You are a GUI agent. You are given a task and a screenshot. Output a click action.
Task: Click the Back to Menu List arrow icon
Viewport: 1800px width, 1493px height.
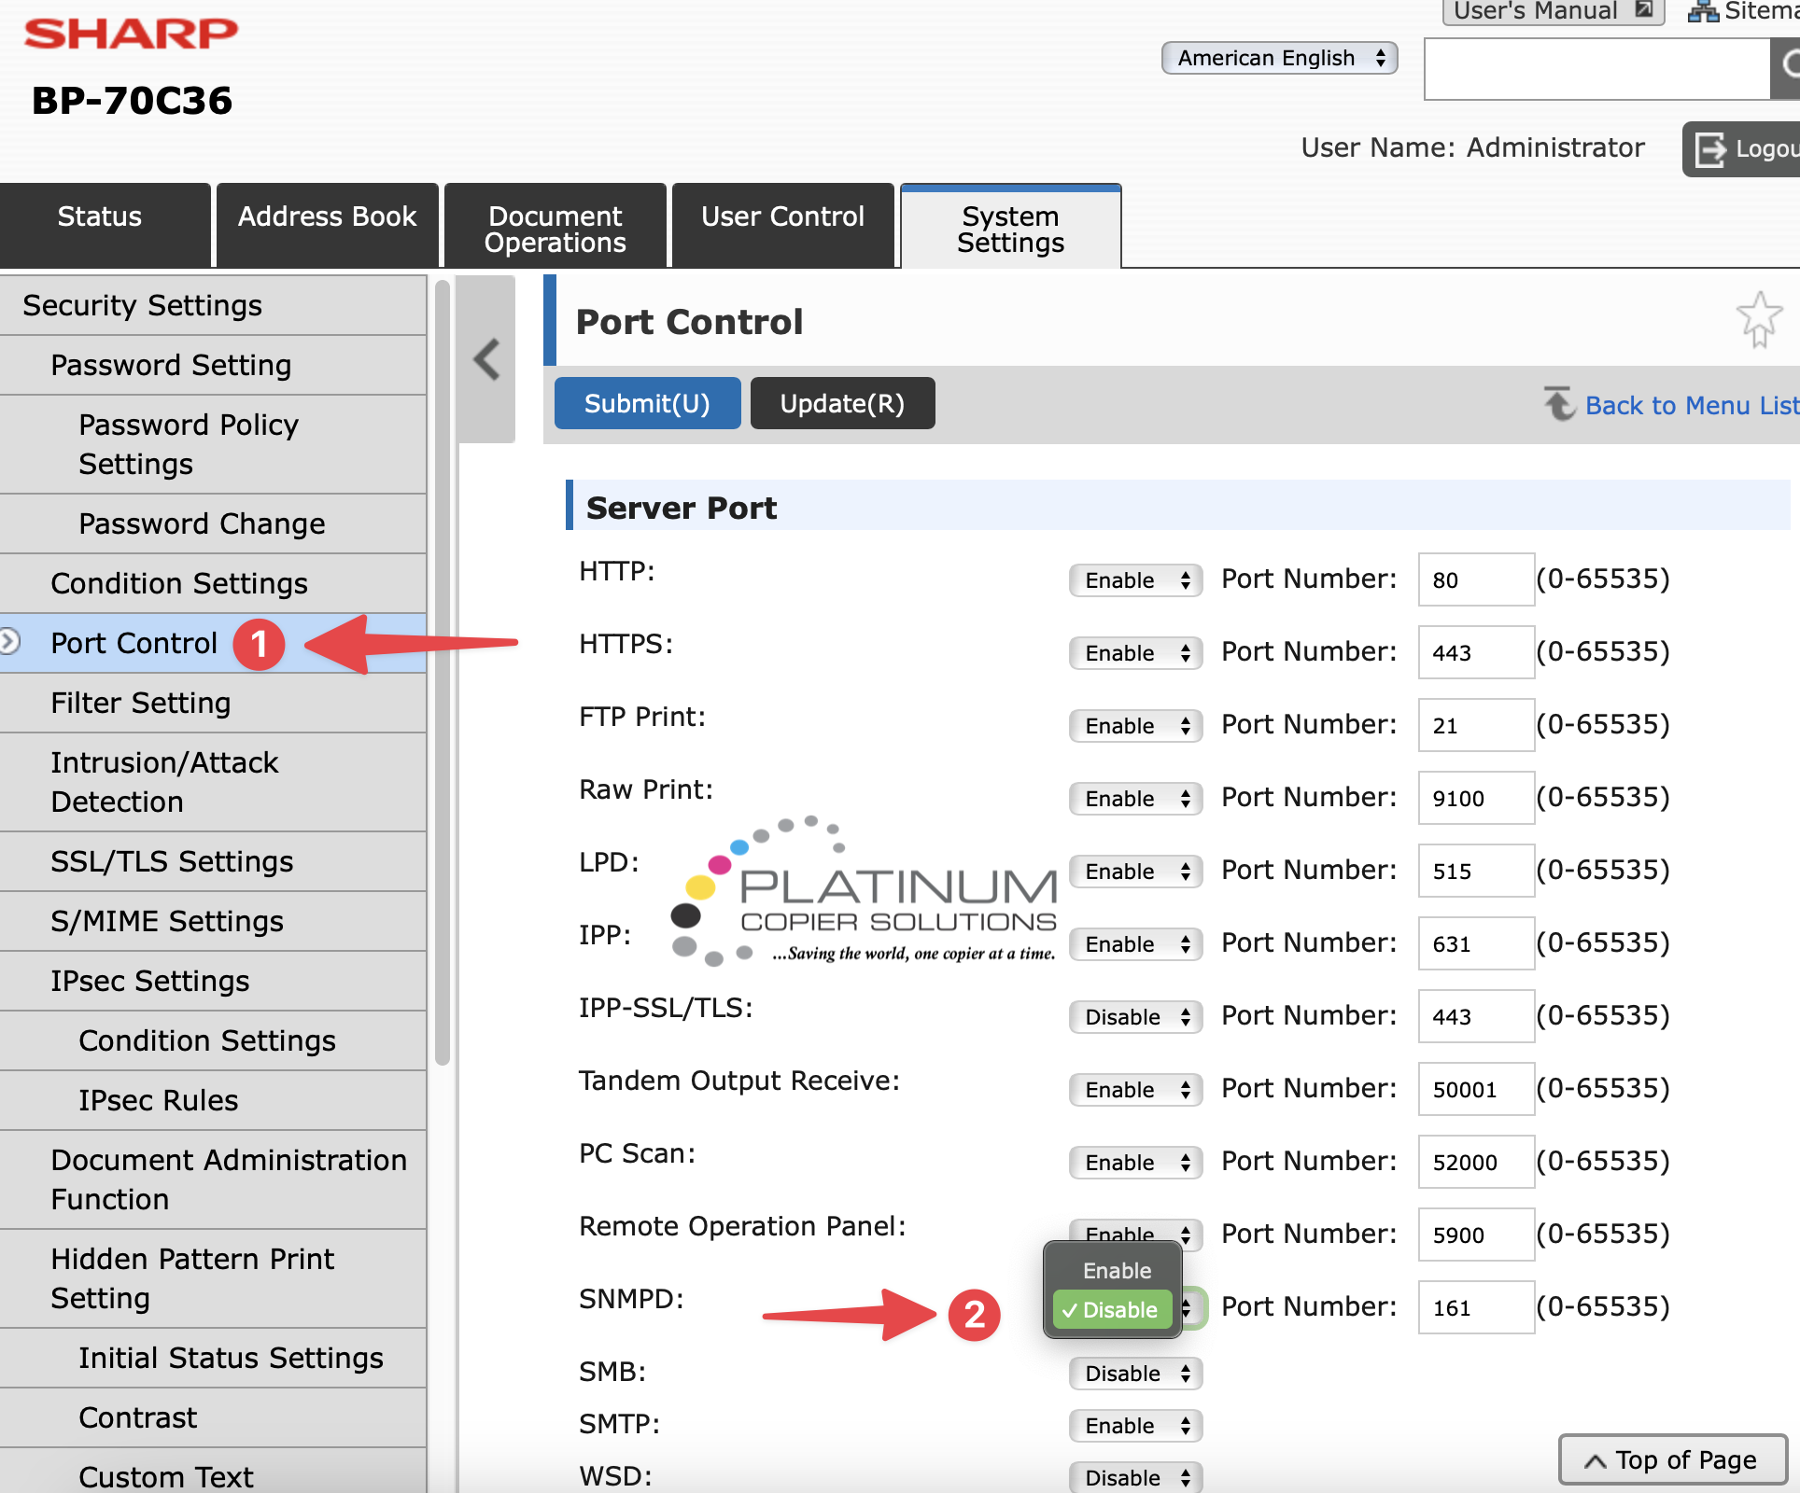click(1559, 404)
